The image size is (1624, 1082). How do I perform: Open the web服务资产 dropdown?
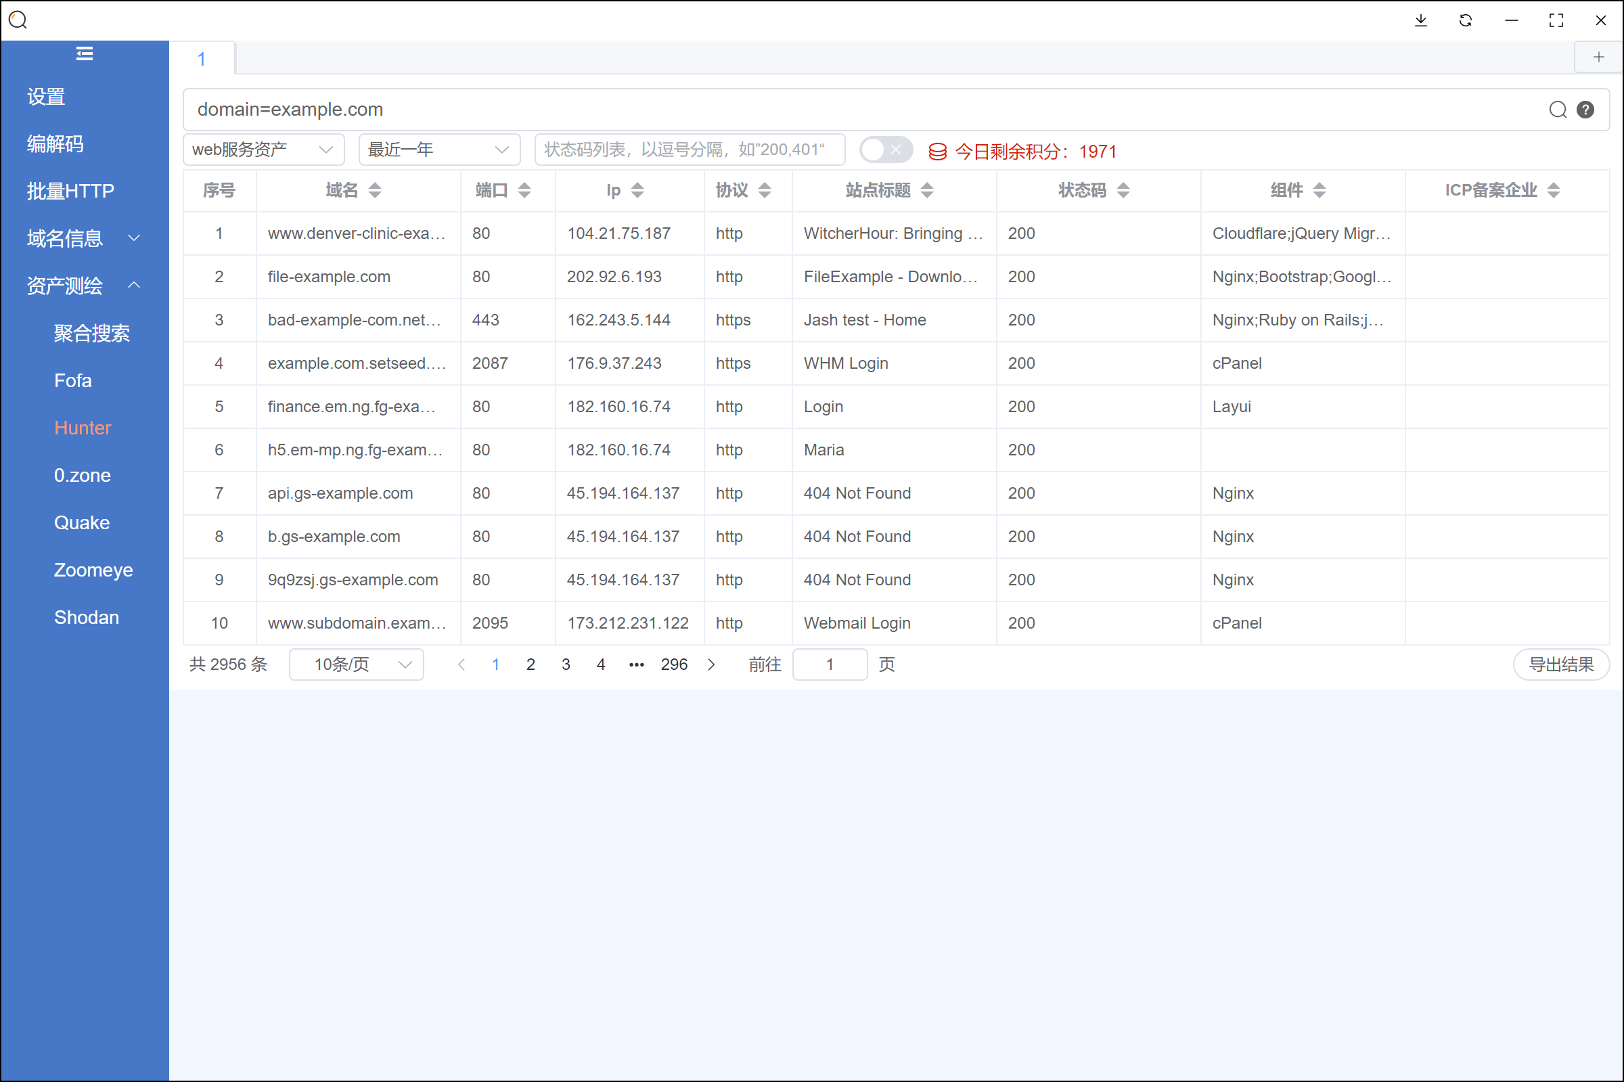point(263,150)
